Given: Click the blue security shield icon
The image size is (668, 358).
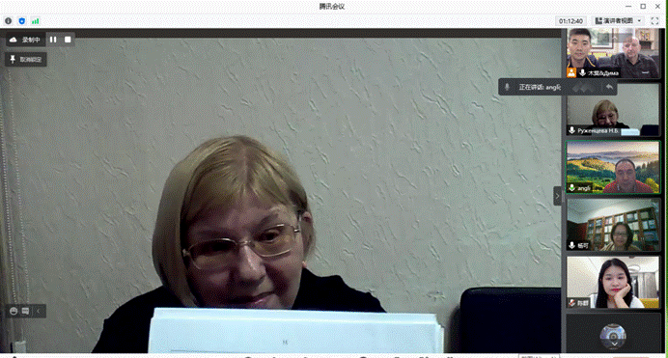Looking at the screenshot, I should [22, 21].
